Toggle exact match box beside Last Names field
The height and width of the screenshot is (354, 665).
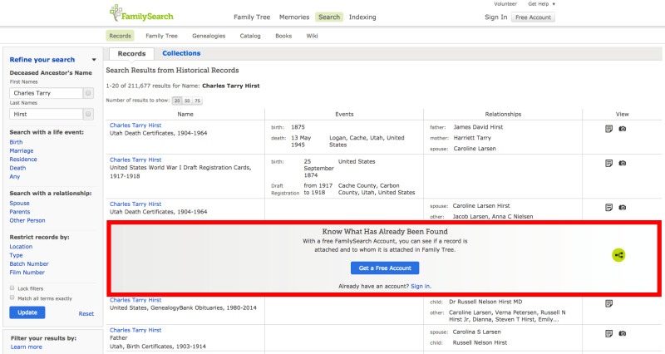coord(88,114)
